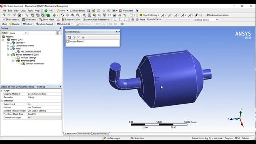Viewport: 256px width, 144px height.
Task: Open Annotation Preferences
Action: coord(96,20)
